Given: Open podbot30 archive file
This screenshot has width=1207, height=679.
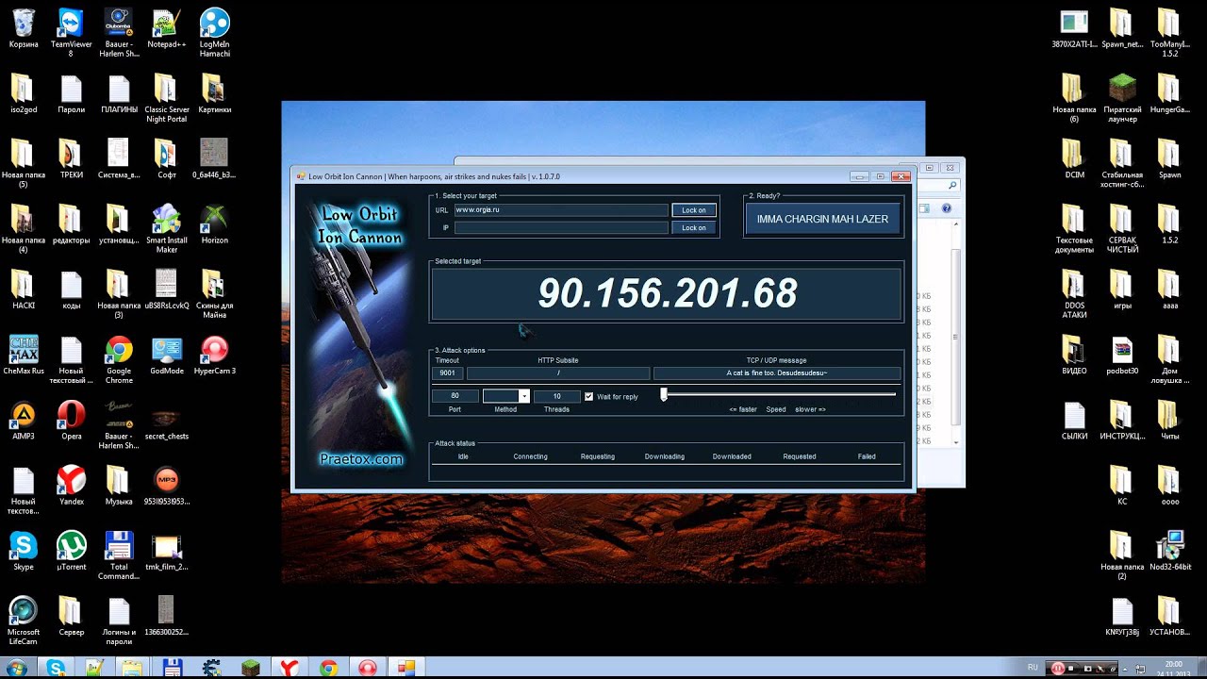Looking at the screenshot, I should (x=1122, y=356).
